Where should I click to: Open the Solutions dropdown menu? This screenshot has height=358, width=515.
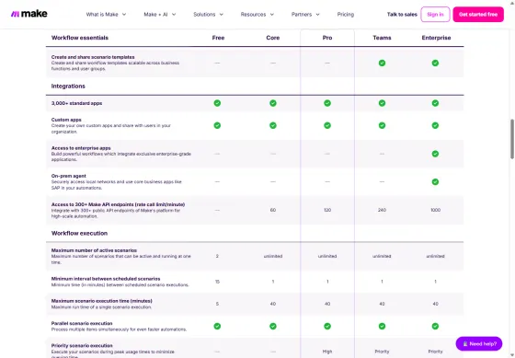click(208, 15)
